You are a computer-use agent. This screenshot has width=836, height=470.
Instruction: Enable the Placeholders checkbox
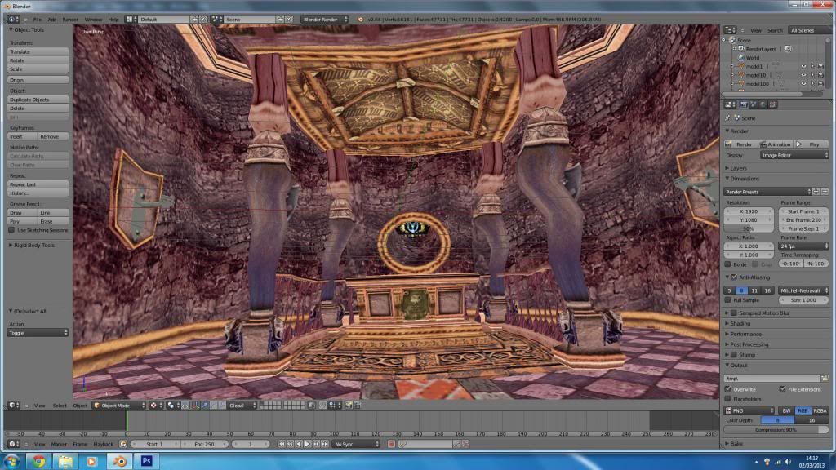tap(727, 398)
